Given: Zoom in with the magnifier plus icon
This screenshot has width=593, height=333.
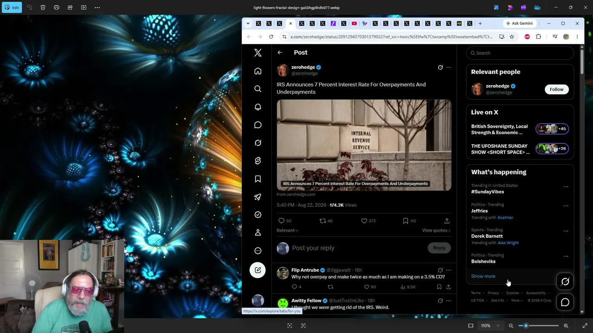Looking at the screenshot, I should (x=566, y=326).
